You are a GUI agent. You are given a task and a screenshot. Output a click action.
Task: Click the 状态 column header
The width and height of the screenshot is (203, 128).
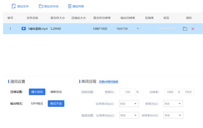[166, 18]
